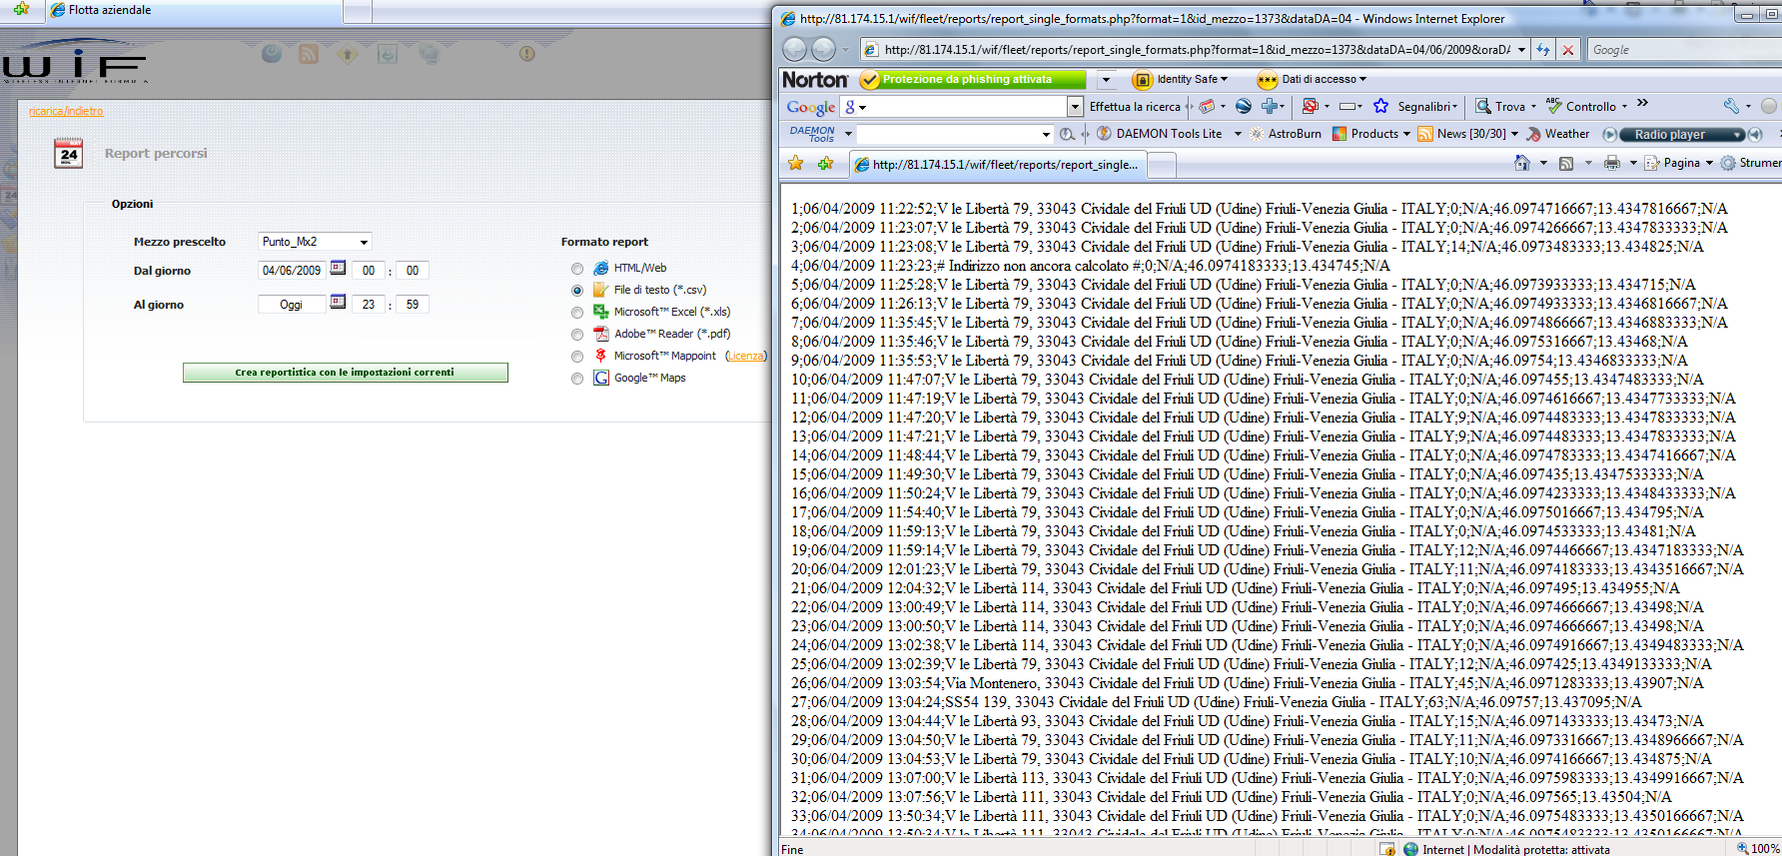Screen dimensions: 1782x856
Task: Open Identity Safe dropdown menu
Action: pyautogui.click(x=1225, y=79)
